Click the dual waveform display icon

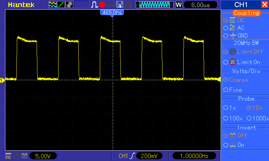[x=52, y=5]
